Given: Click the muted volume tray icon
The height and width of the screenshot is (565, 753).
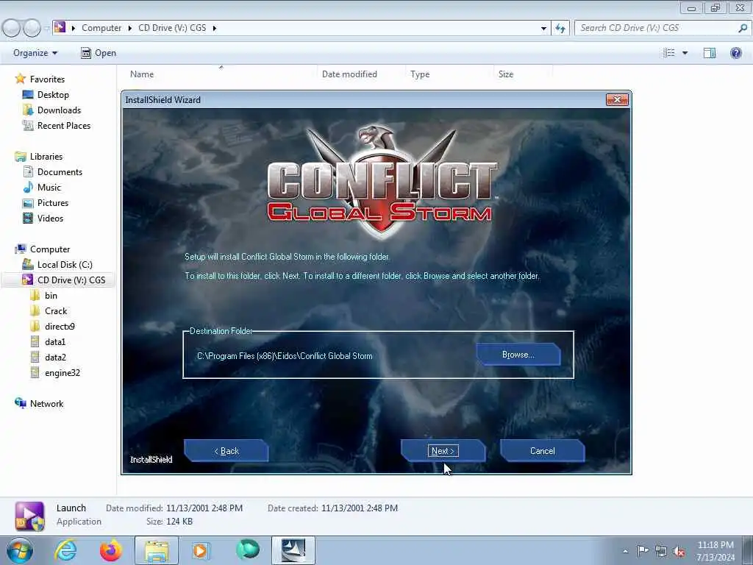Looking at the screenshot, I should tap(679, 552).
